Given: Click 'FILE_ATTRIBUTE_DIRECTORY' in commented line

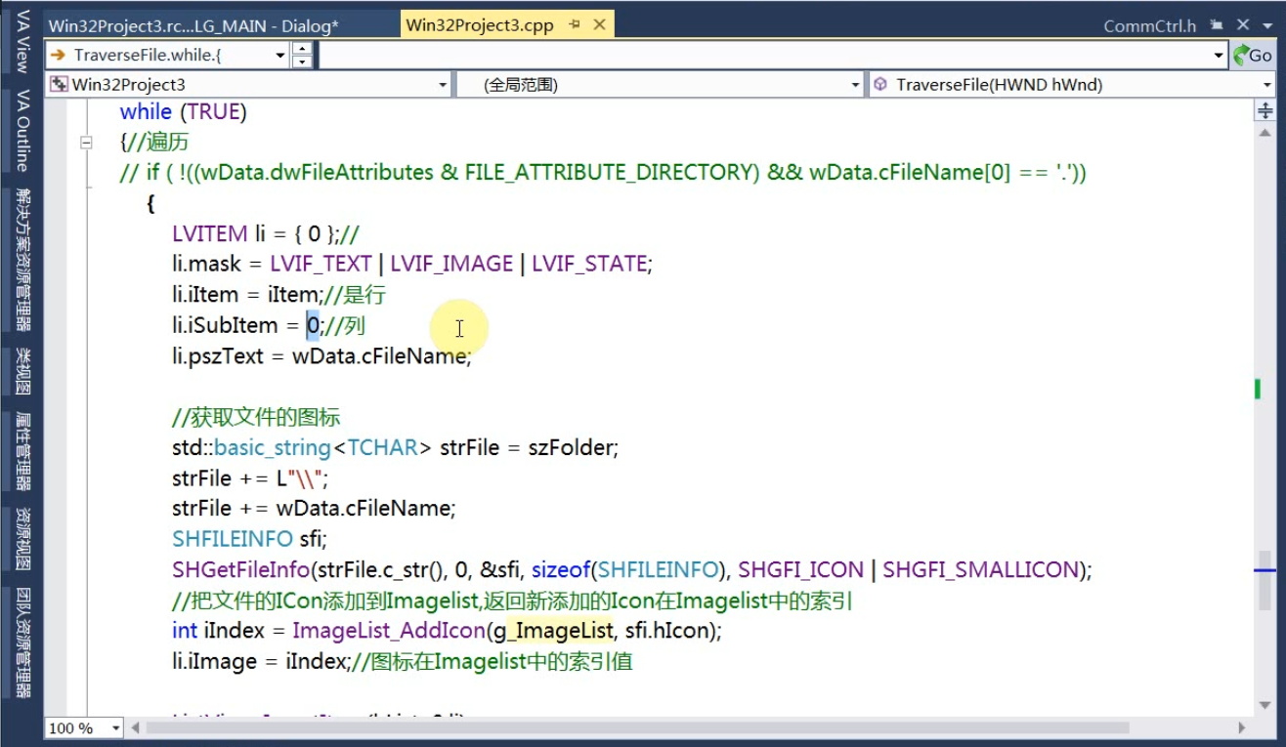Looking at the screenshot, I should (x=613, y=173).
